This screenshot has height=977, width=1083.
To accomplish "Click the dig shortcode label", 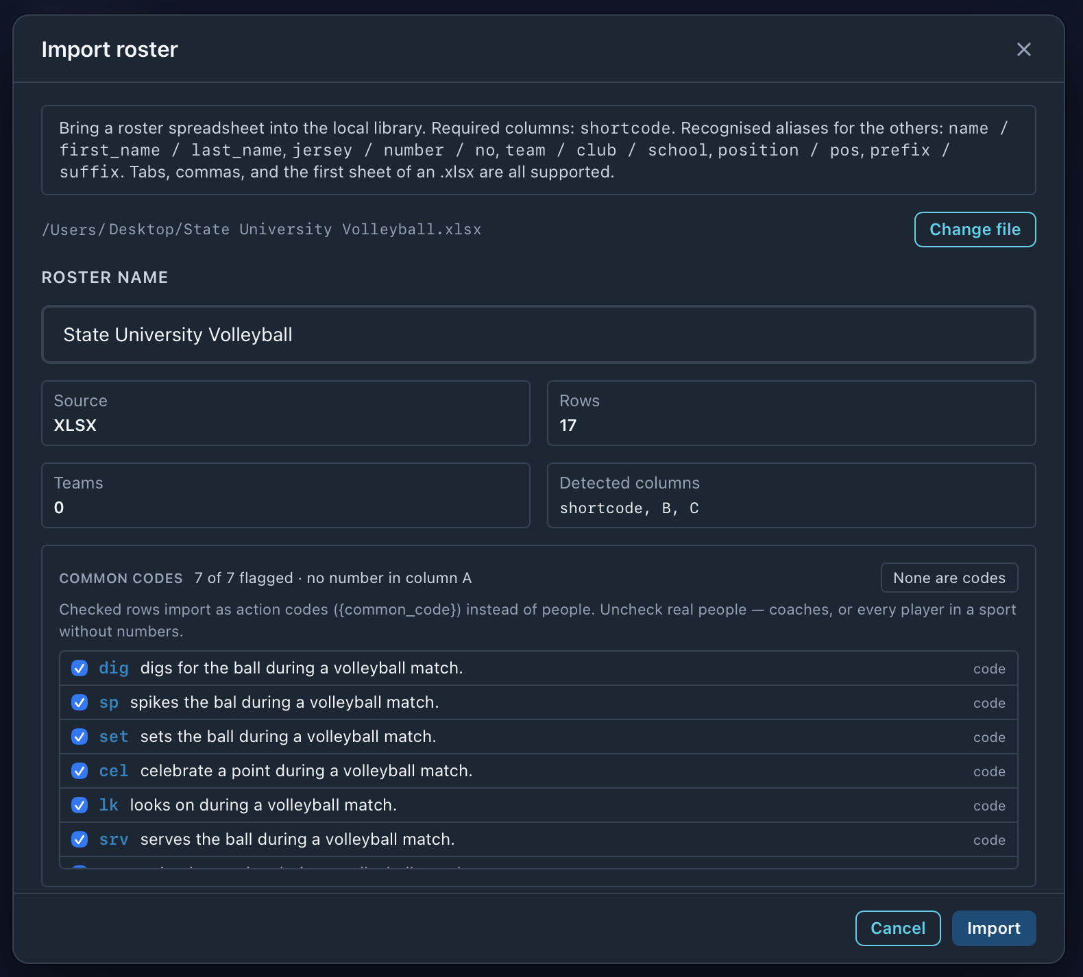I will point(114,668).
